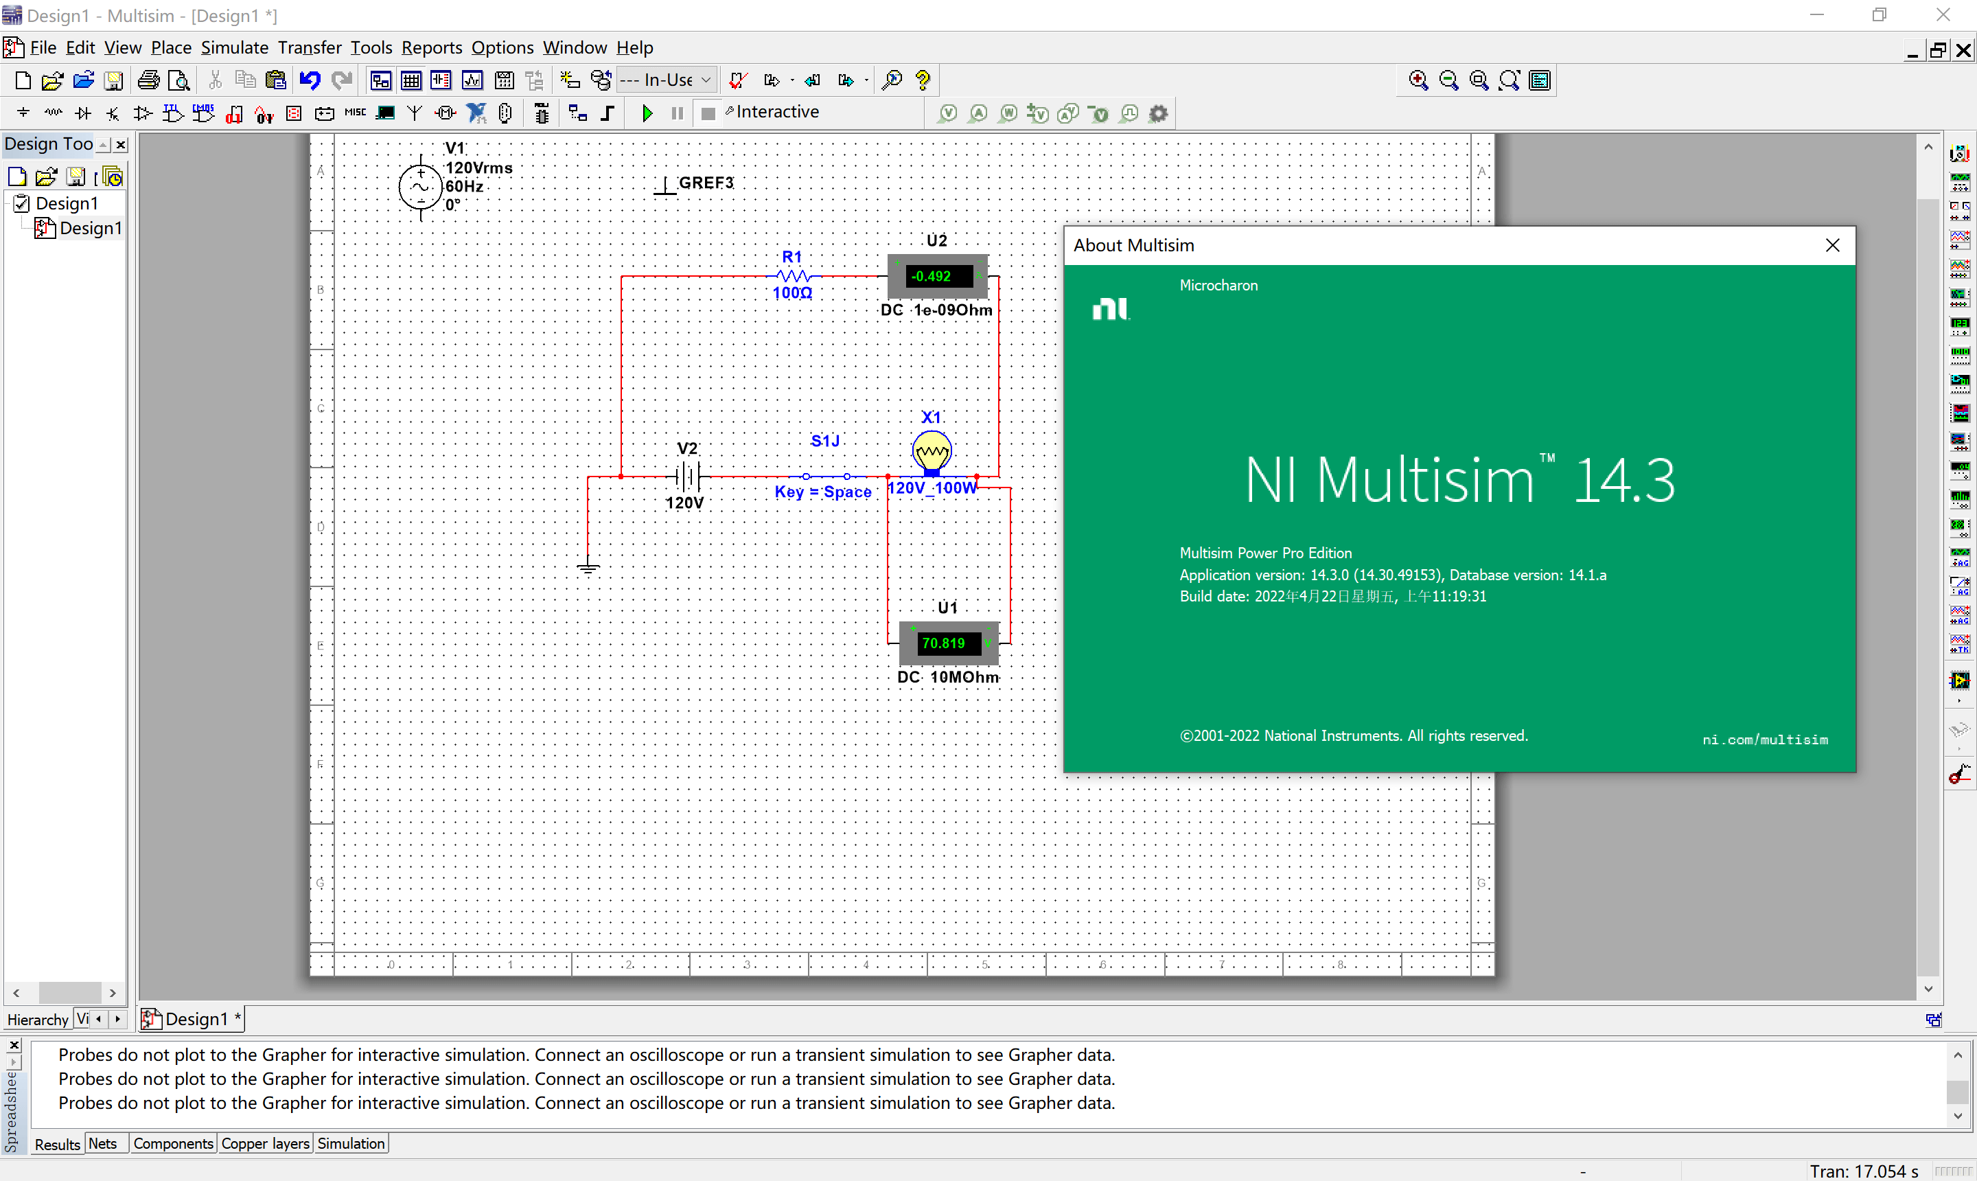The image size is (1977, 1181).
Task: Toggle the Full screen view icon
Action: click(1540, 80)
